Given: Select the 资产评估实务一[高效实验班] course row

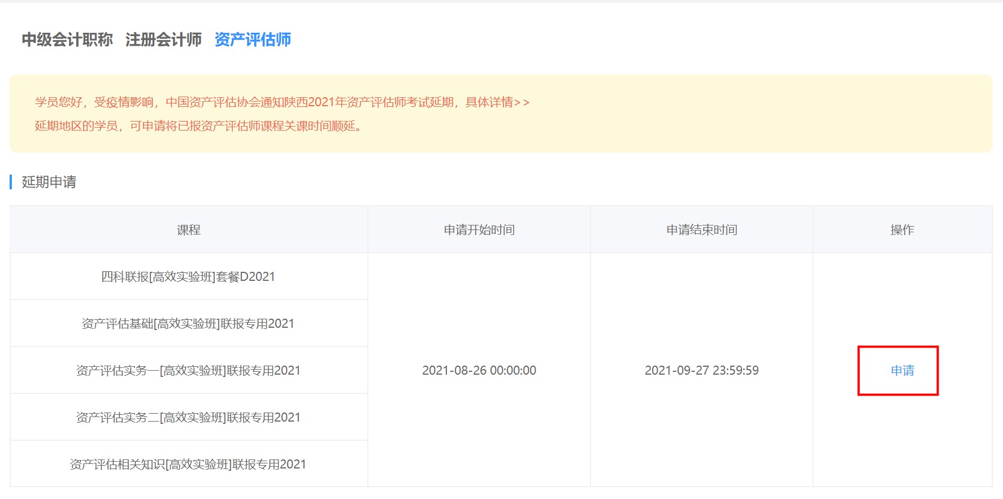Looking at the screenshot, I should (188, 371).
